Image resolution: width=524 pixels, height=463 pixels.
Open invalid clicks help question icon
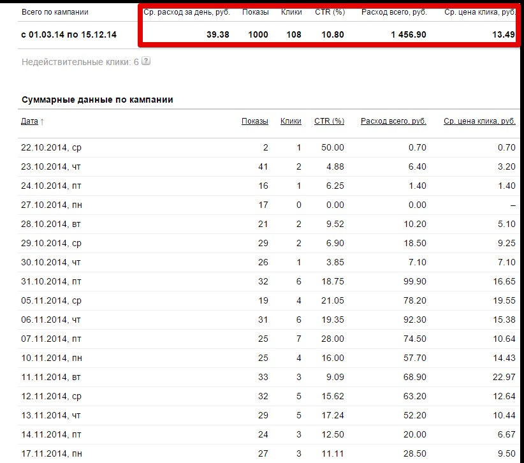pyautogui.click(x=146, y=61)
